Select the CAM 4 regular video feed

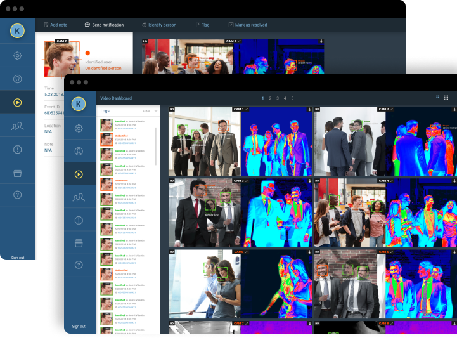(x=350, y=213)
